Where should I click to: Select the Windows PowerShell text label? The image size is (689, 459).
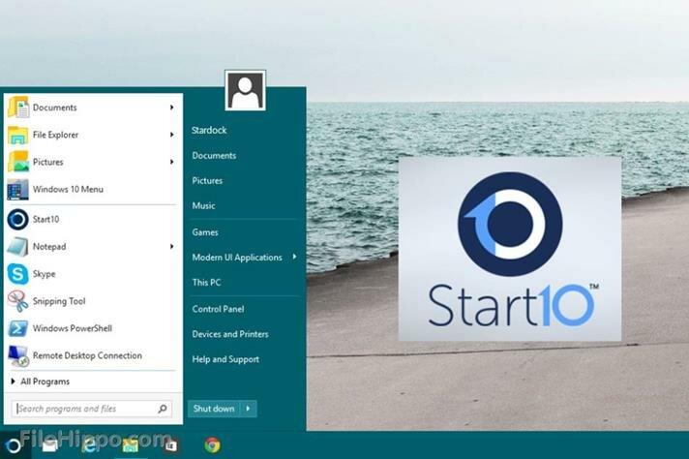[73, 328]
